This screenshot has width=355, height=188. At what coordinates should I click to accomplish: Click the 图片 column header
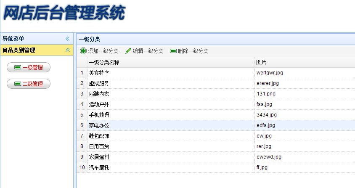click(261, 62)
